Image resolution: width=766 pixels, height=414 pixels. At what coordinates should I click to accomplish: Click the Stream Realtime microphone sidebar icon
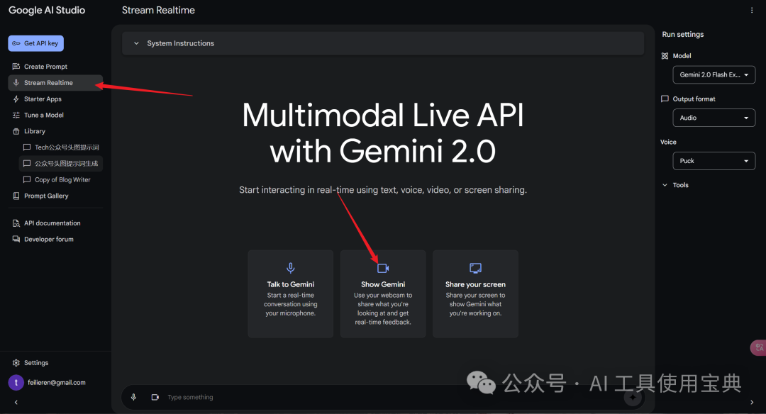click(x=16, y=82)
